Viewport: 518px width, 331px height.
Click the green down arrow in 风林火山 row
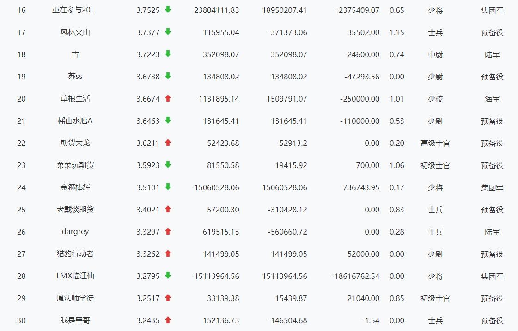[168, 32]
